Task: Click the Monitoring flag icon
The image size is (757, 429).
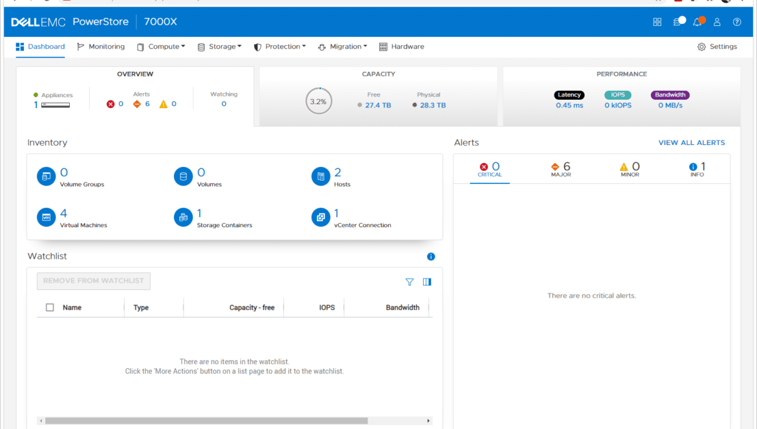Action: pyautogui.click(x=81, y=47)
